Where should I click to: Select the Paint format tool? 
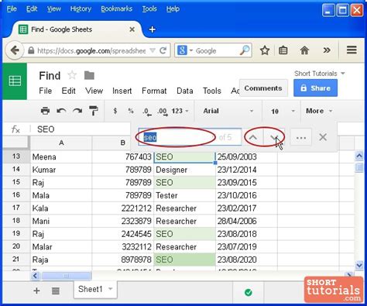[94, 111]
